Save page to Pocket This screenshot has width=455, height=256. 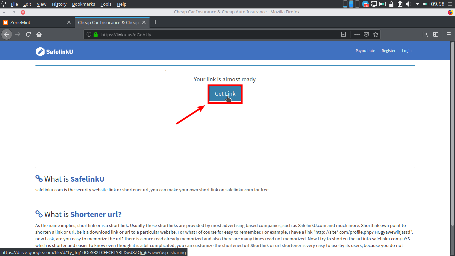pyautogui.click(x=366, y=34)
